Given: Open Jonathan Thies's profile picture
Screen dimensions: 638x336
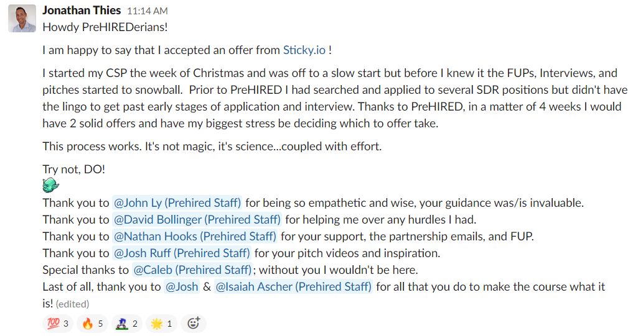Looking at the screenshot, I should pyautogui.click(x=22, y=19).
